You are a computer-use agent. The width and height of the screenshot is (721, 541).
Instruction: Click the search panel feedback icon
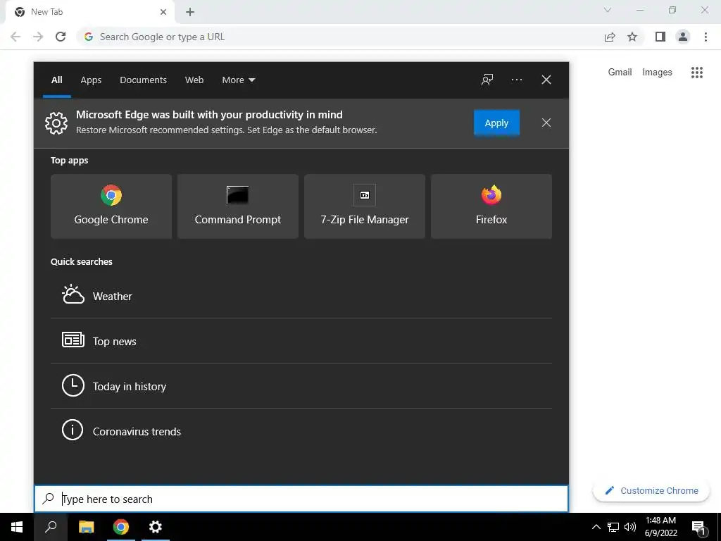point(487,80)
